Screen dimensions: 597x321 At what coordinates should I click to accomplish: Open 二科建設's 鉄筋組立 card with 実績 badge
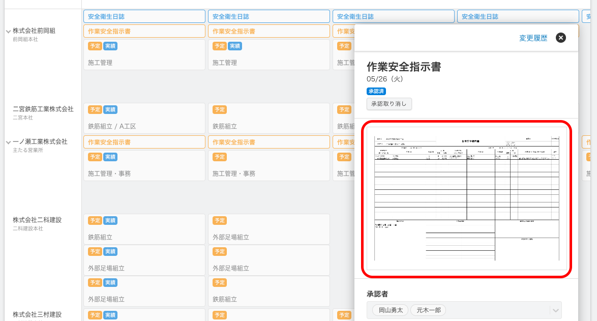[x=144, y=229]
